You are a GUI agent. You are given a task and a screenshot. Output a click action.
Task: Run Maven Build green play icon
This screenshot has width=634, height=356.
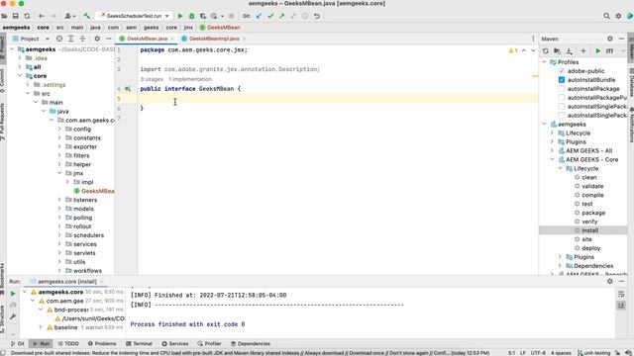[x=597, y=50]
